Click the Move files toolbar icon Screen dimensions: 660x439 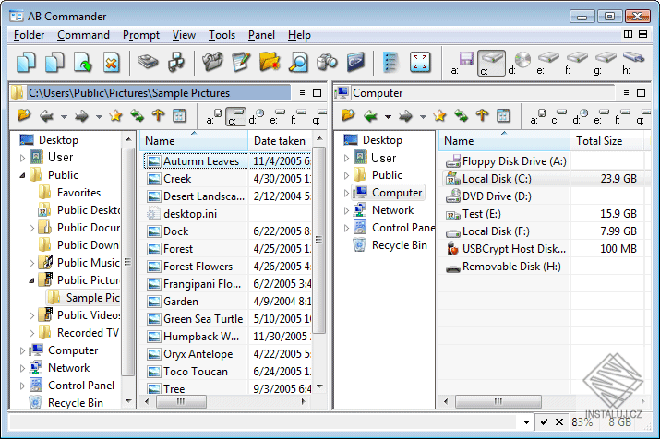[54, 63]
